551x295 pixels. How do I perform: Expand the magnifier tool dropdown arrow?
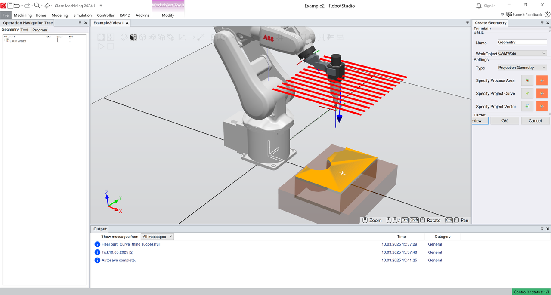point(42,6)
